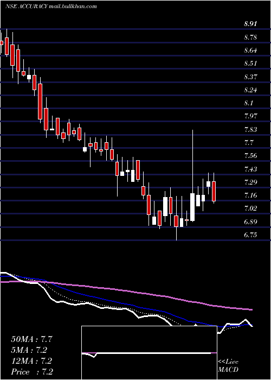The image size is (271, 380).
Task: Click the 50MA : 7.7 legend entry
Action: (31, 339)
